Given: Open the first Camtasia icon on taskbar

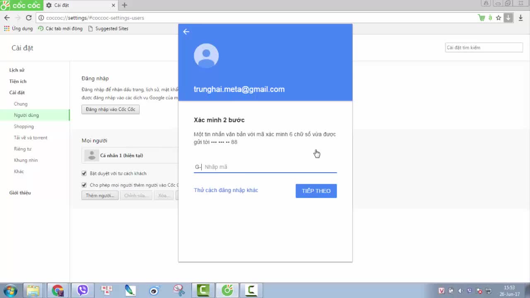Looking at the screenshot, I should [x=203, y=291].
